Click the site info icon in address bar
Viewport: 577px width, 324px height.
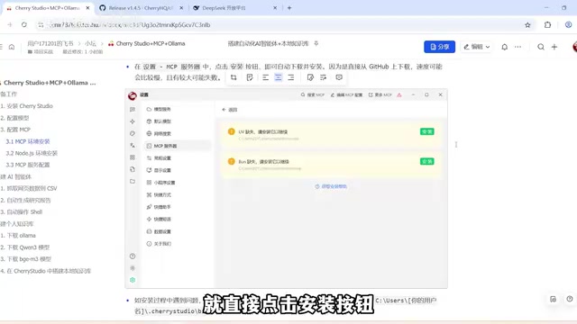41,25
